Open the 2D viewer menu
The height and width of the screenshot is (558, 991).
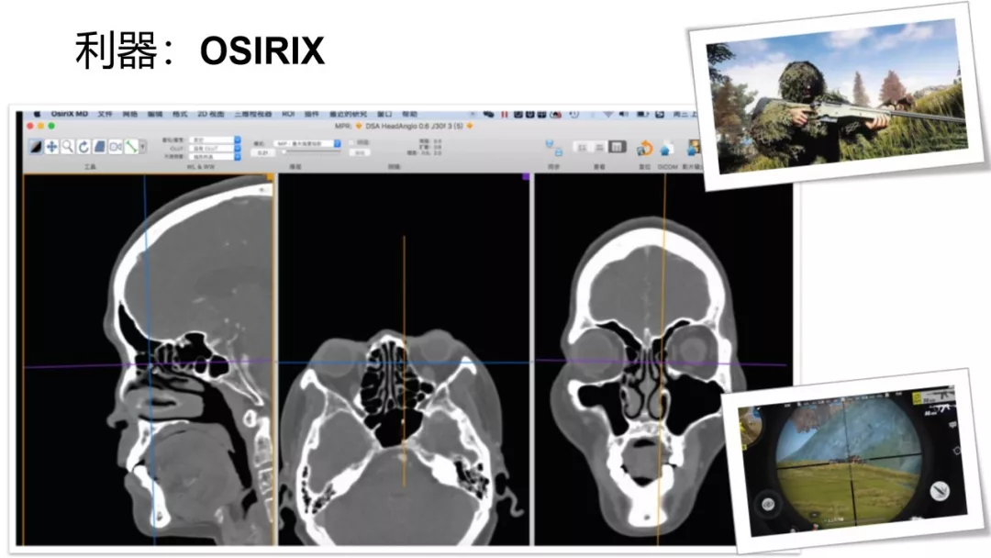point(210,114)
